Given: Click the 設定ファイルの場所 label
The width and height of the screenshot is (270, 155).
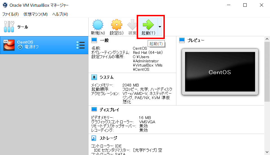Looking at the screenshot, I should 108,57.
